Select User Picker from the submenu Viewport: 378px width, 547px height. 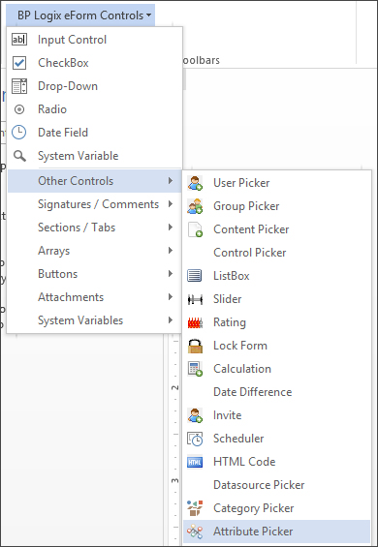[276, 183]
